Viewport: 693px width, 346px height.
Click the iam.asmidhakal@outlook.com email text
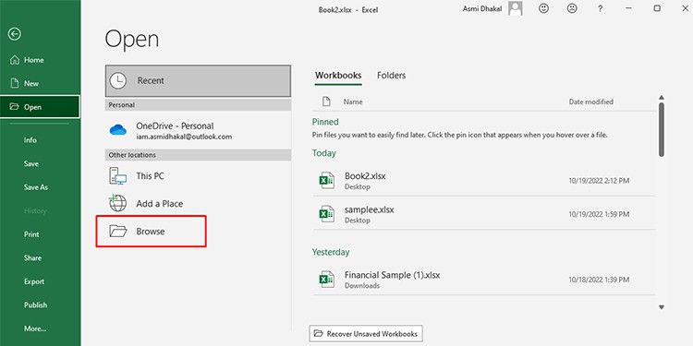point(184,137)
